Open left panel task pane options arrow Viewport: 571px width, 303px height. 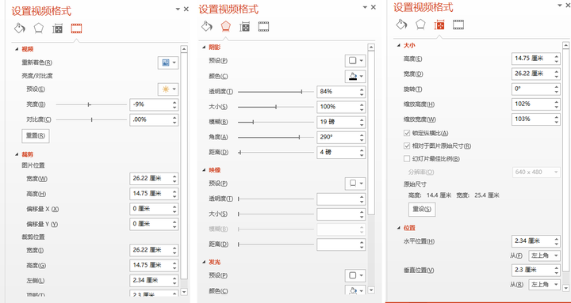click(178, 9)
